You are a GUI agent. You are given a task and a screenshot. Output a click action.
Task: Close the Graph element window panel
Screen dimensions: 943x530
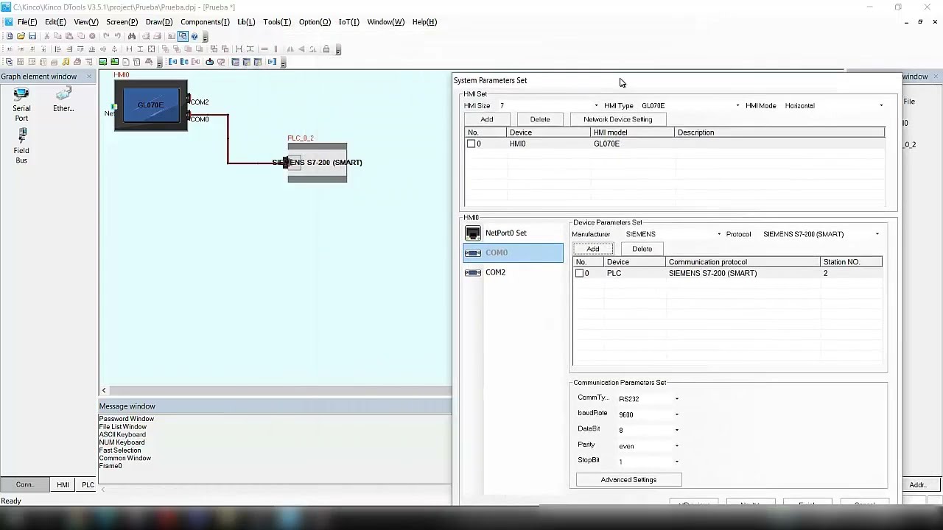click(89, 77)
